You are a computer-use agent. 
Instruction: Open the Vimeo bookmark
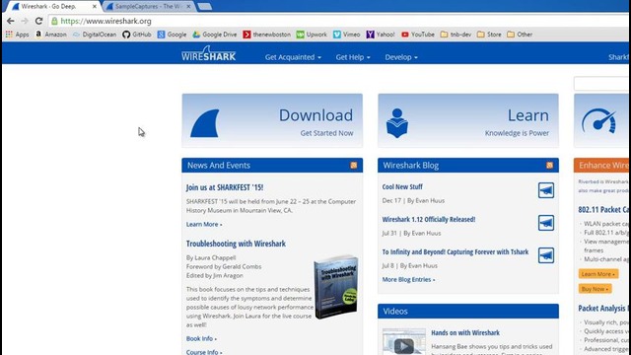tap(346, 35)
